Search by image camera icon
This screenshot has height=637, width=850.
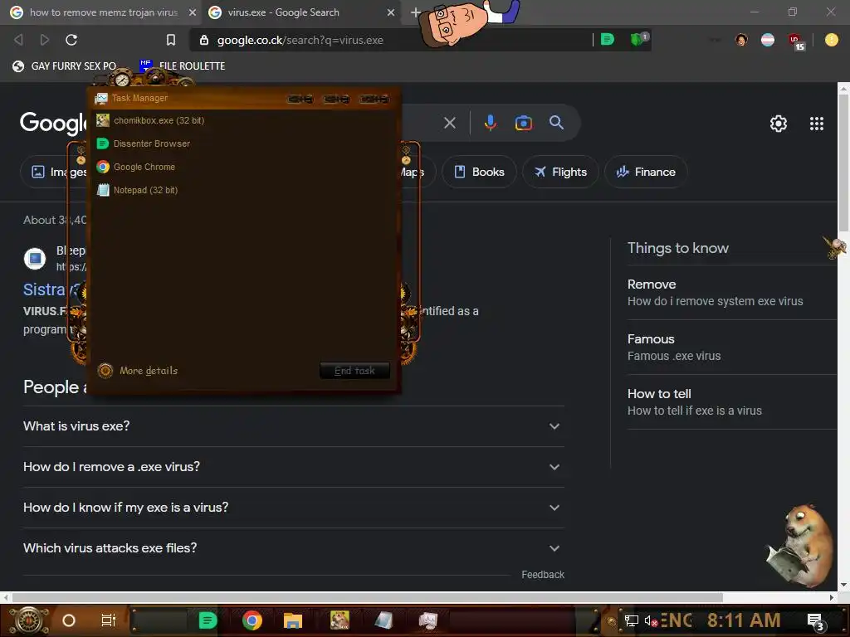point(524,123)
